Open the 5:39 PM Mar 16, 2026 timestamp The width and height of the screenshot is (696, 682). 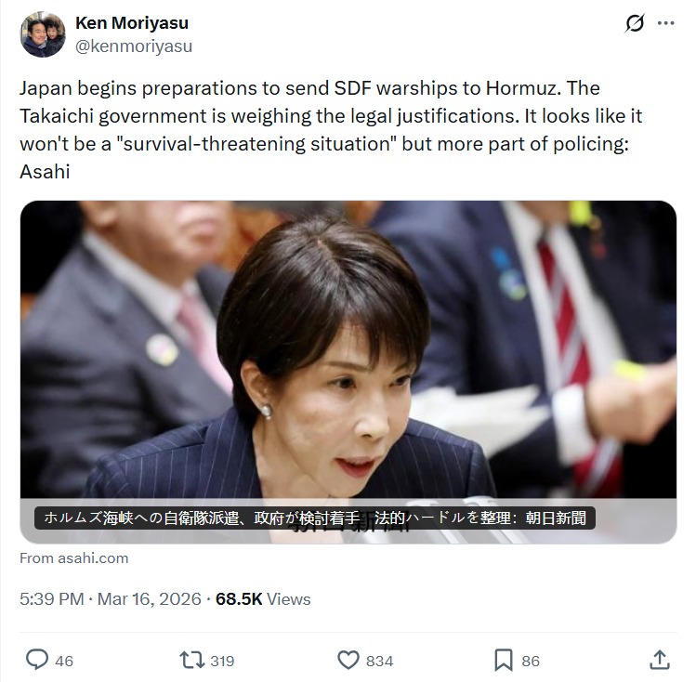(x=111, y=599)
